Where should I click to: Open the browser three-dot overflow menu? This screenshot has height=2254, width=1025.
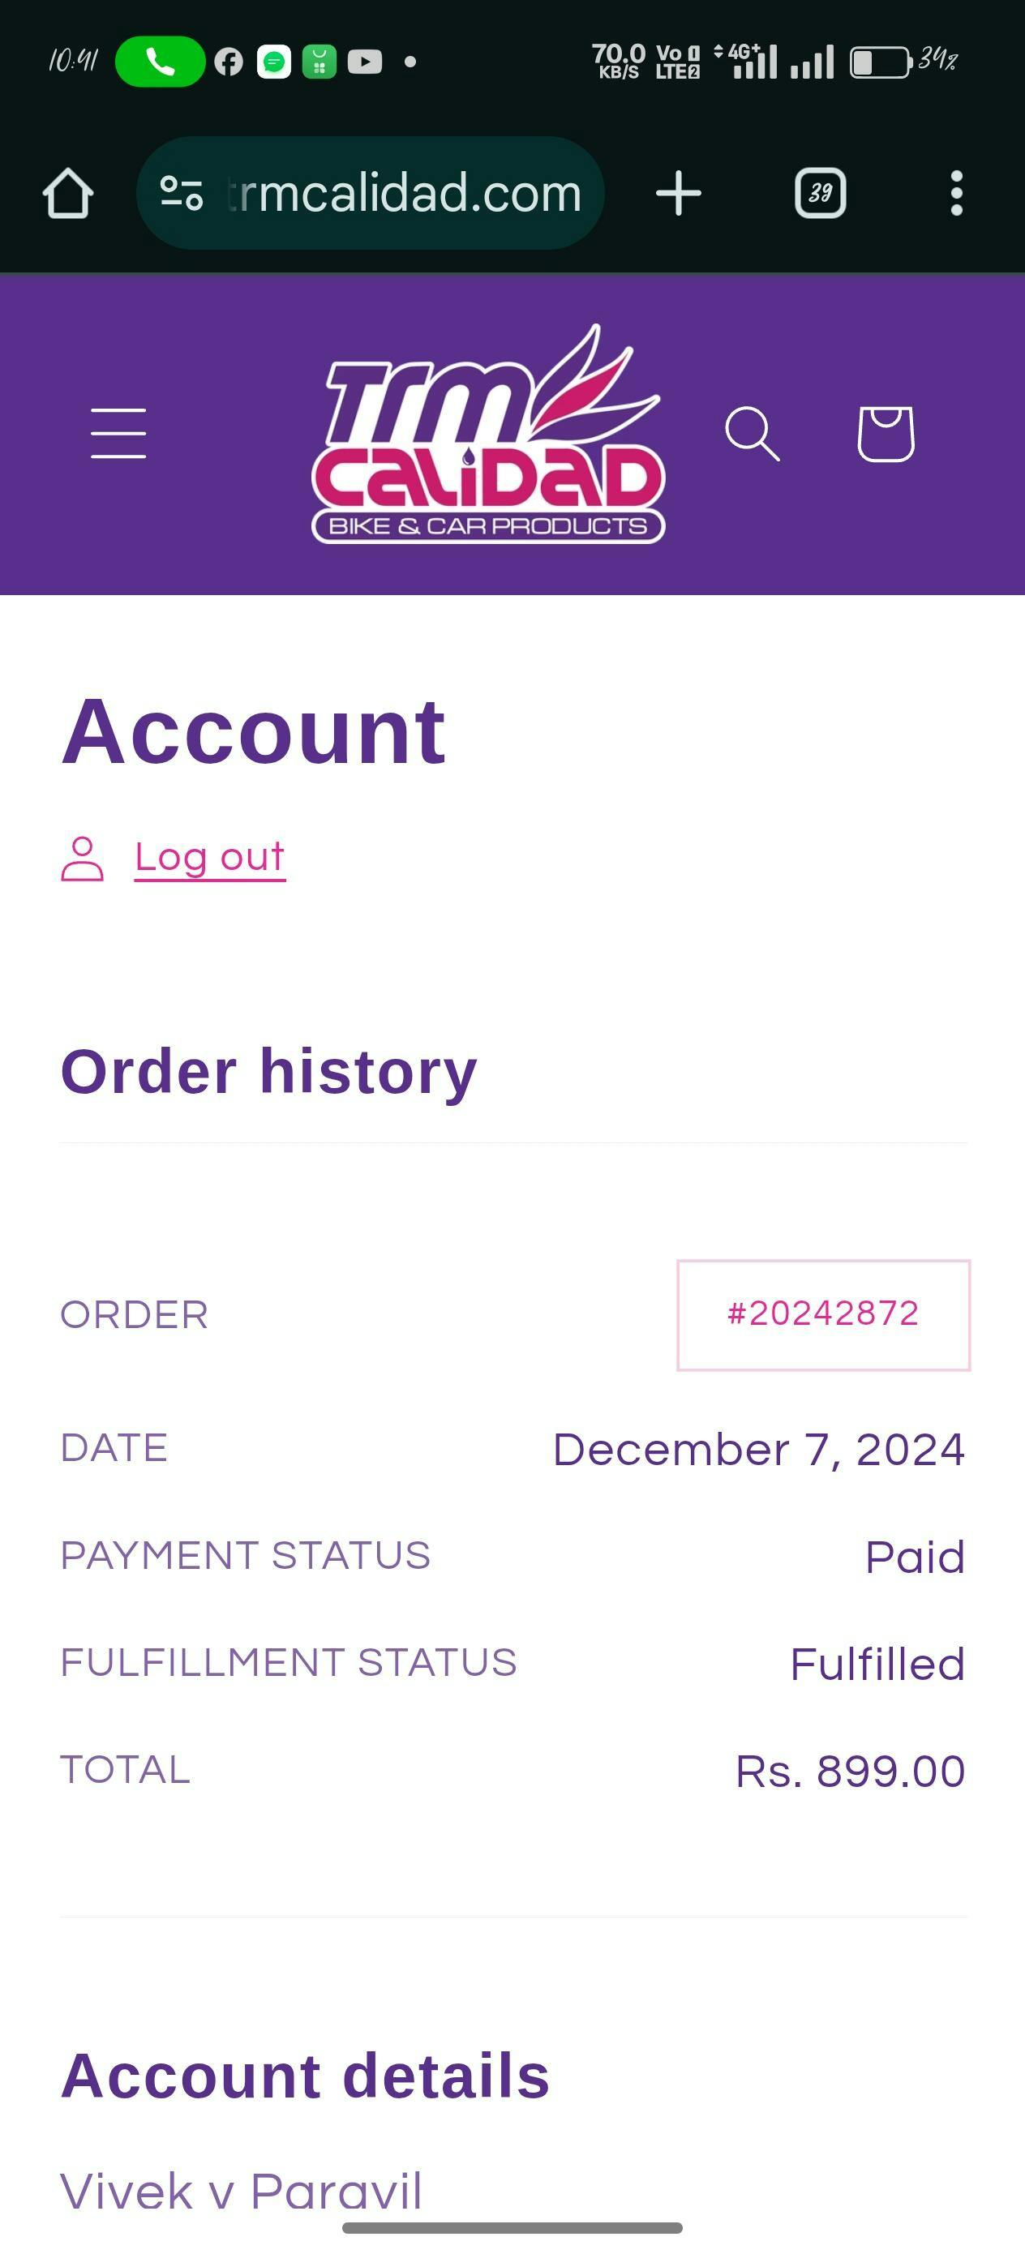pyautogui.click(x=956, y=194)
